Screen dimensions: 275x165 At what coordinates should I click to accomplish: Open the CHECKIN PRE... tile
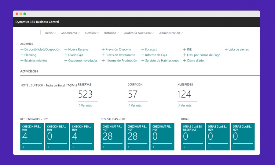coord(32,137)
